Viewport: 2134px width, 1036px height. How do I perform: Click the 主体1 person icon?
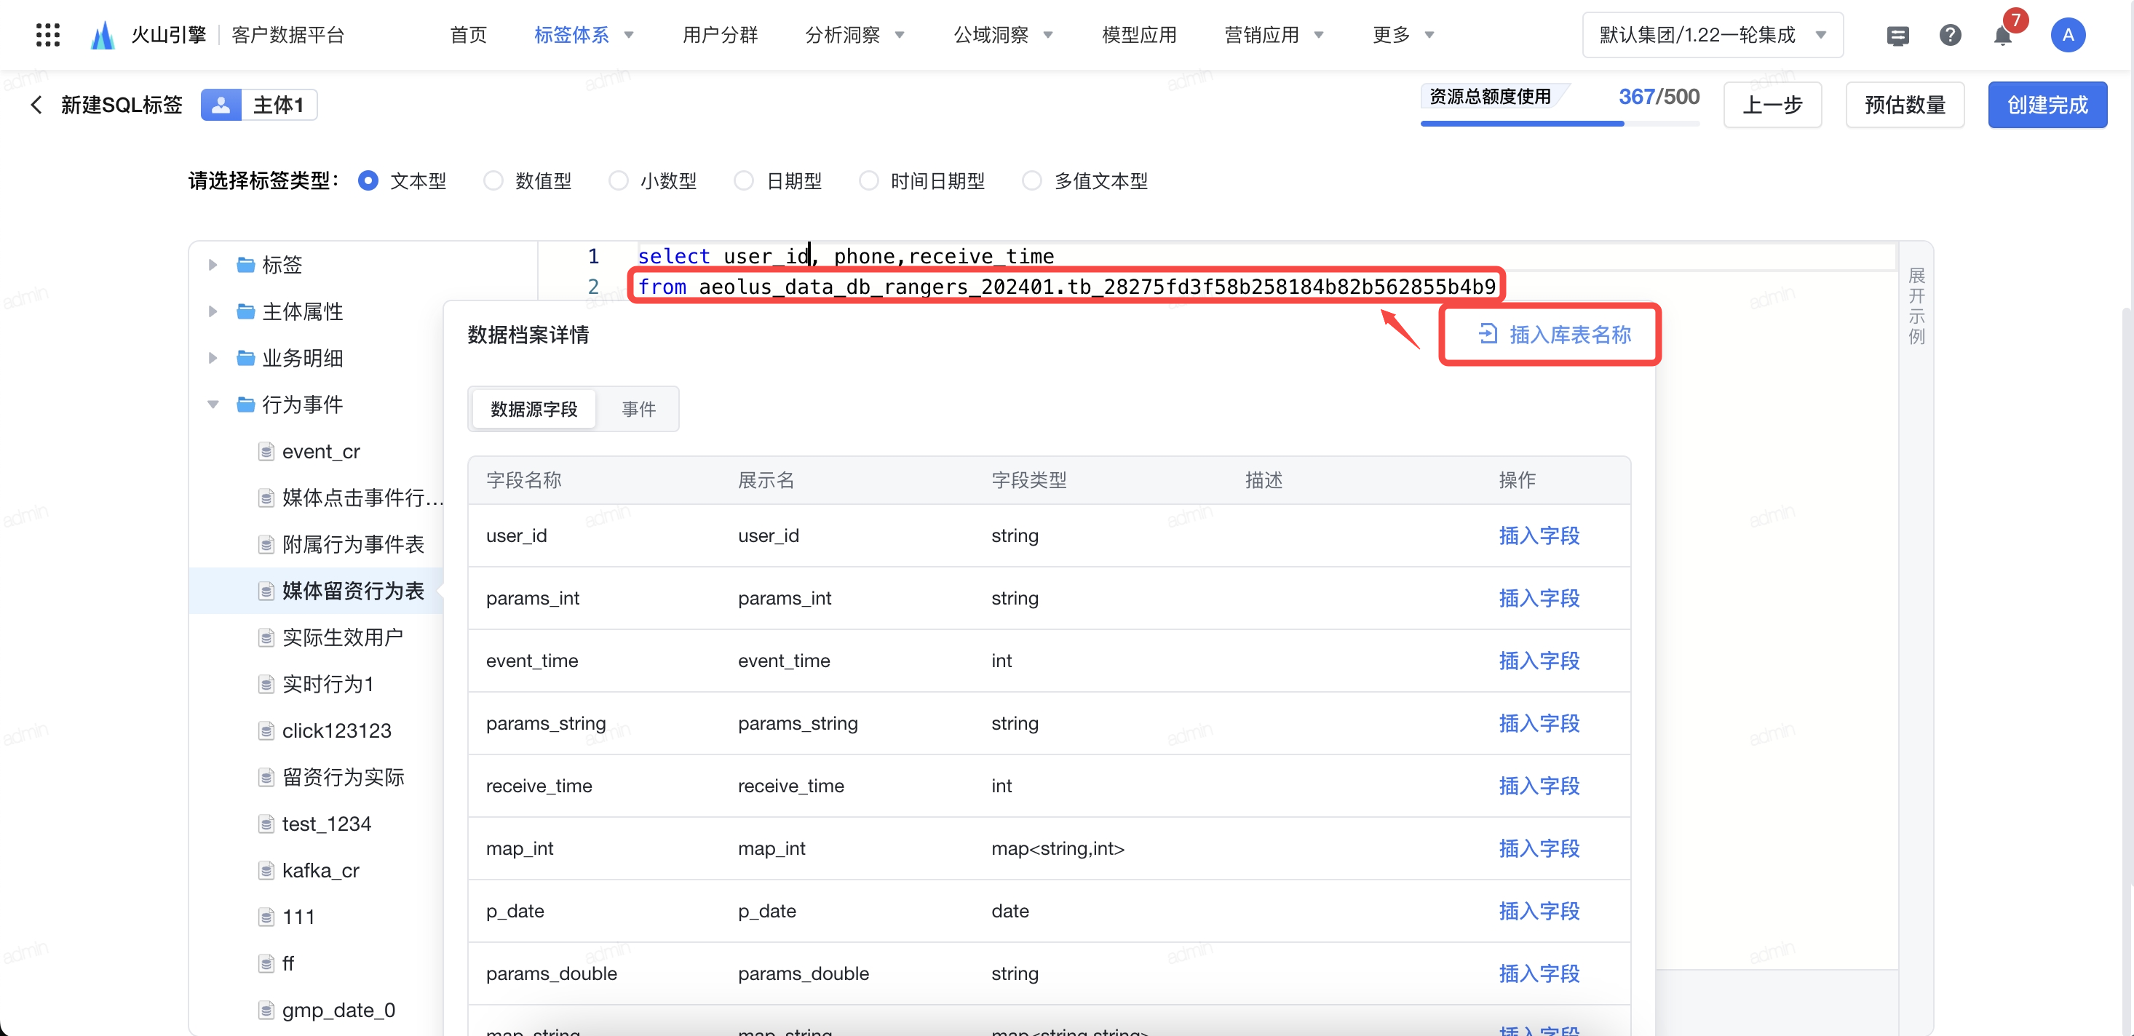click(221, 105)
